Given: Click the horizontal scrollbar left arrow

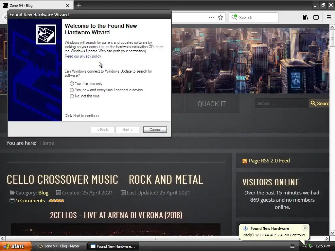Looking at the screenshot, I should coord(2,238).
